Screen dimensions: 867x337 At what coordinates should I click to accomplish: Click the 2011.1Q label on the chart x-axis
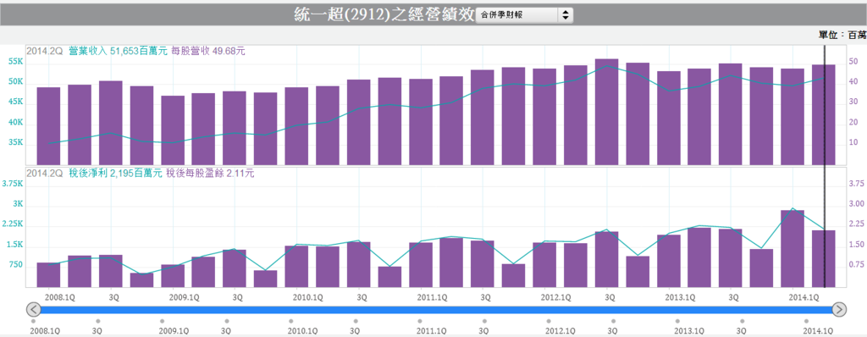tap(432, 297)
